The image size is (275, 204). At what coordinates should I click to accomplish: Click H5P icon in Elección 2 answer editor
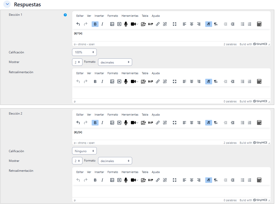click(x=150, y=123)
